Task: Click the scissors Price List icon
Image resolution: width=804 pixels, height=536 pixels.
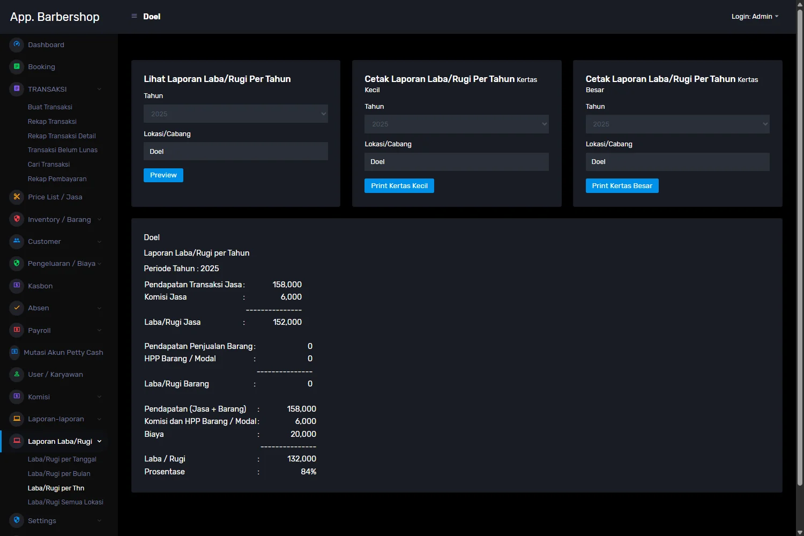Action: pyautogui.click(x=17, y=197)
